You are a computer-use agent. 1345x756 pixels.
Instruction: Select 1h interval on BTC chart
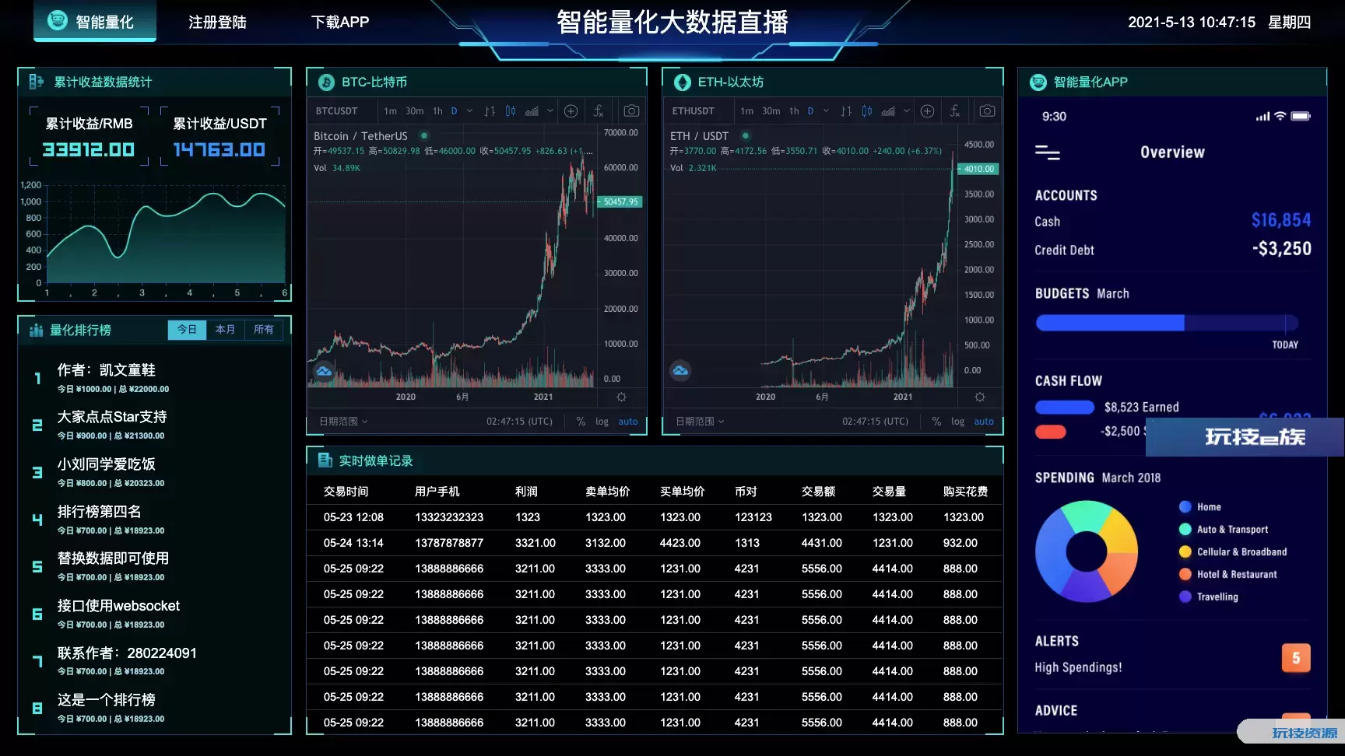(437, 111)
